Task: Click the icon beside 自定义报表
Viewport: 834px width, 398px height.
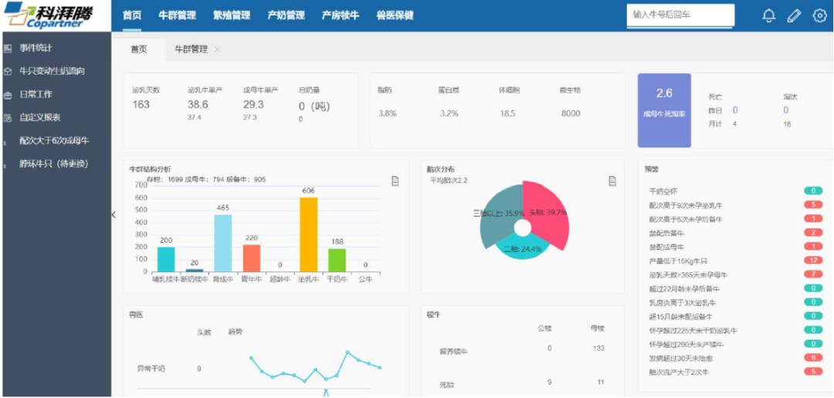Action: pyautogui.click(x=7, y=118)
